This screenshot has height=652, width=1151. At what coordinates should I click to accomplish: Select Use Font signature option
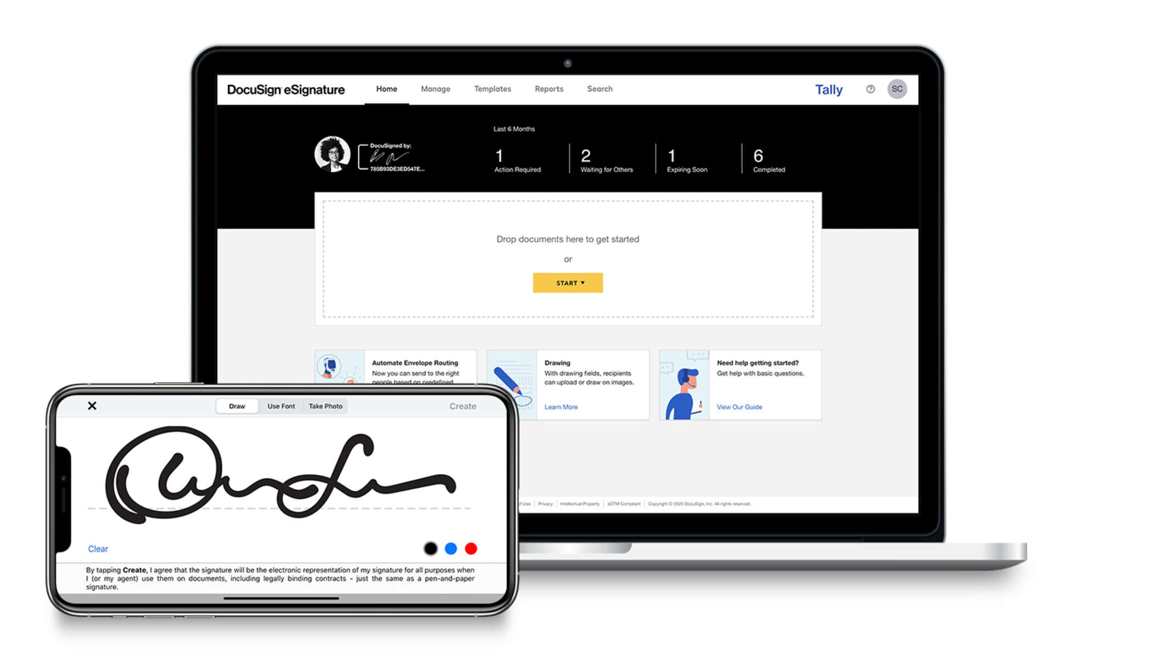coord(281,406)
